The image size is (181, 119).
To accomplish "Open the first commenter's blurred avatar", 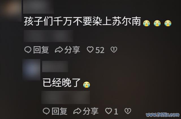I will pyautogui.click(x=11, y=10).
